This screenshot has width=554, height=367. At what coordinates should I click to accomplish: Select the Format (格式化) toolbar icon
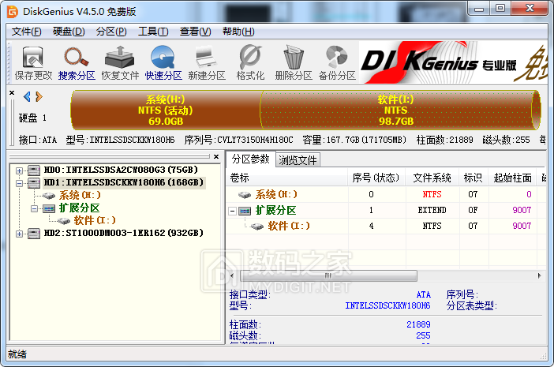pos(250,63)
